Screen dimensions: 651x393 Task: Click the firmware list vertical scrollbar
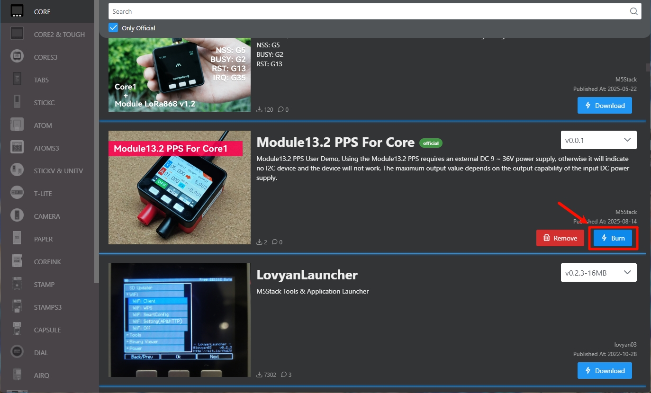point(648,67)
